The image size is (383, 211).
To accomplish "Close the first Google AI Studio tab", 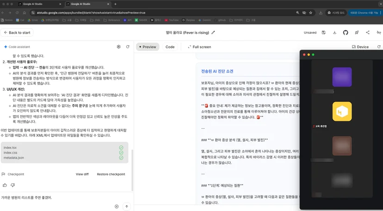I will coord(60,4).
